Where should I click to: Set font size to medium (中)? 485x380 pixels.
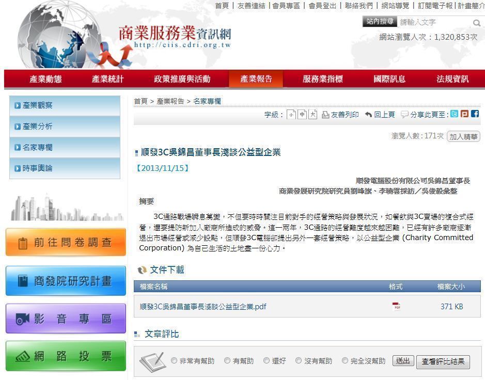click(302, 115)
